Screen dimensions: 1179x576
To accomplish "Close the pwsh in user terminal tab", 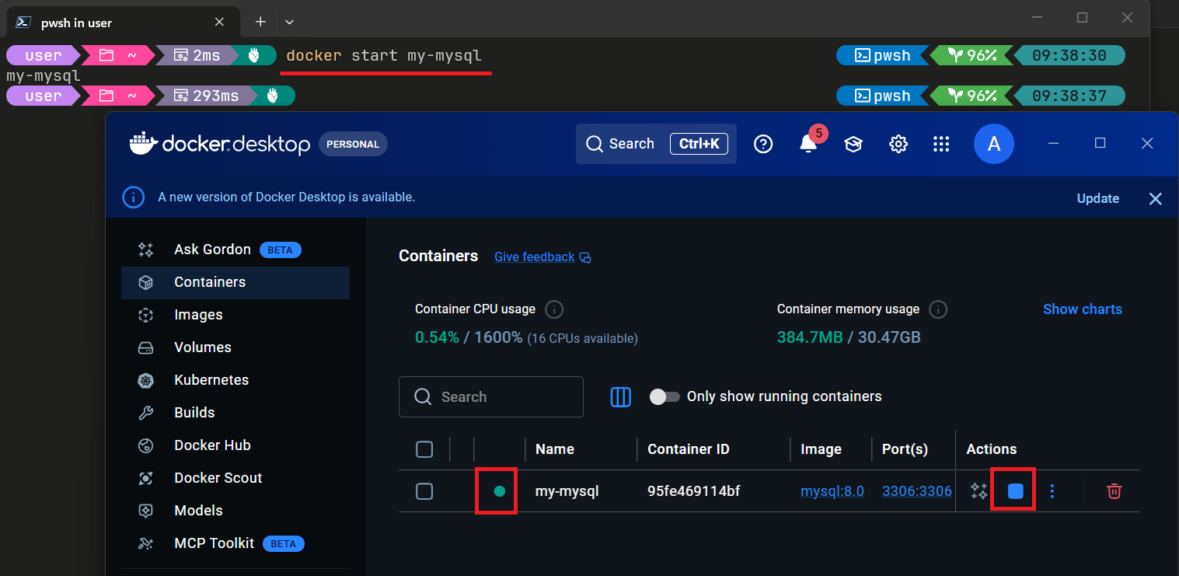I will coord(219,23).
